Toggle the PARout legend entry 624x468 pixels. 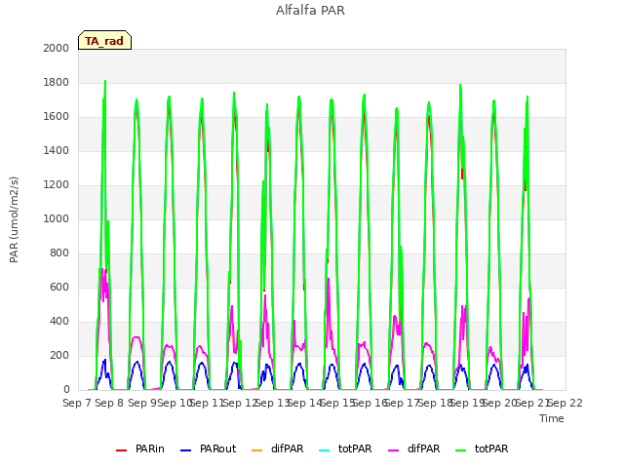coord(208,448)
